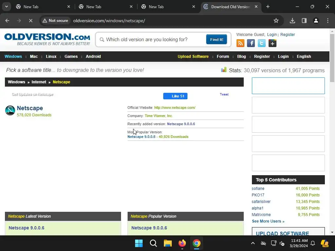Image resolution: width=335 pixels, height=251 pixels.
Task: Open Chrome side panel icon
Action: [304, 21]
